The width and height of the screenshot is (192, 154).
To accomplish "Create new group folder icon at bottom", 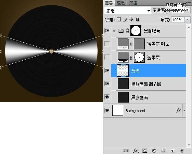I will point(163,151).
